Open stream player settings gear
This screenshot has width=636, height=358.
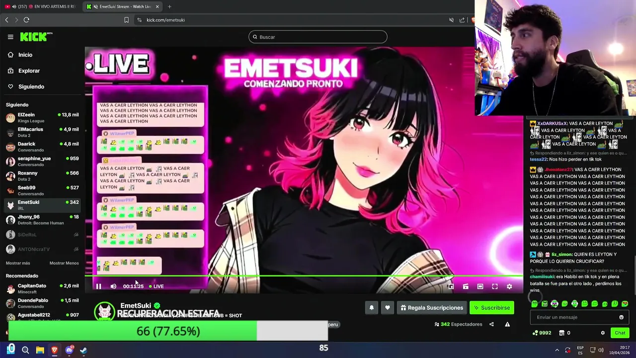click(509, 286)
